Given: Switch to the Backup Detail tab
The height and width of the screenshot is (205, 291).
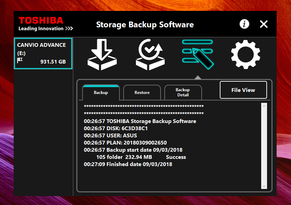Looking at the screenshot, I should coord(183,92).
